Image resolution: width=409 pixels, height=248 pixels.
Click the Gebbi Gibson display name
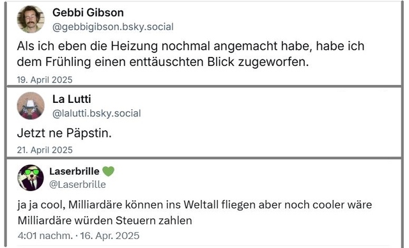point(88,13)
